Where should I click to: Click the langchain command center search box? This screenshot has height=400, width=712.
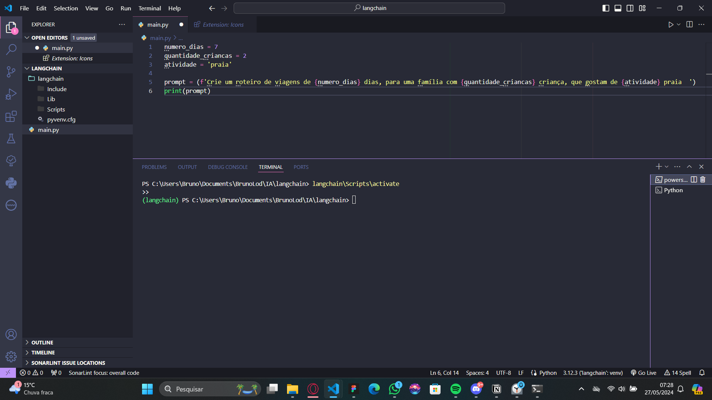(369, 8)
